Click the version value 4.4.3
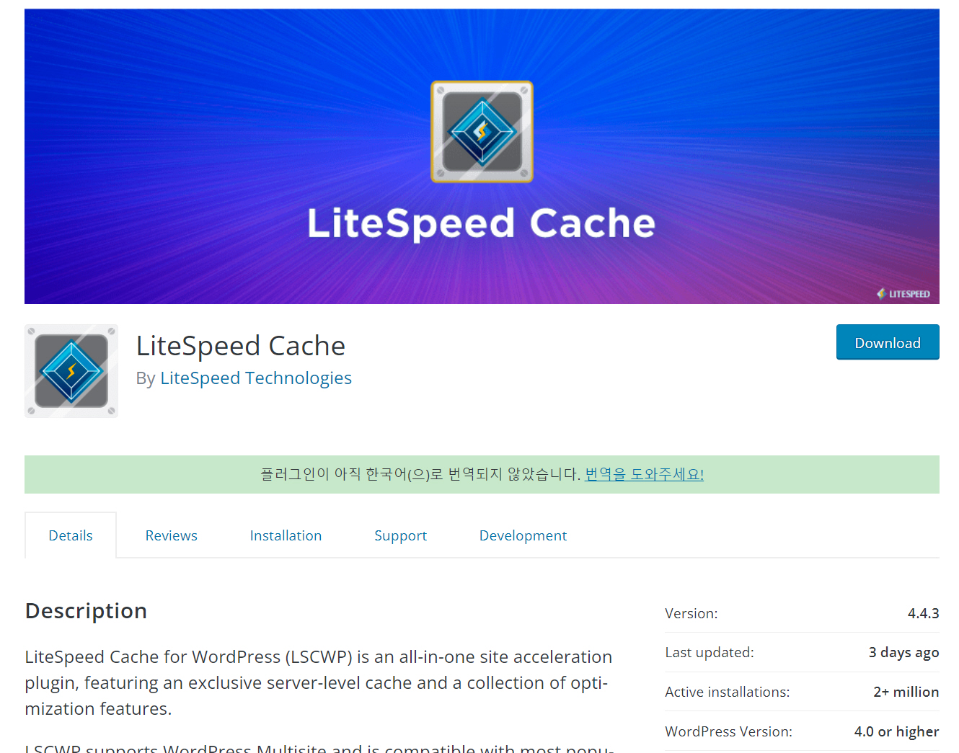 click(925, 613)
